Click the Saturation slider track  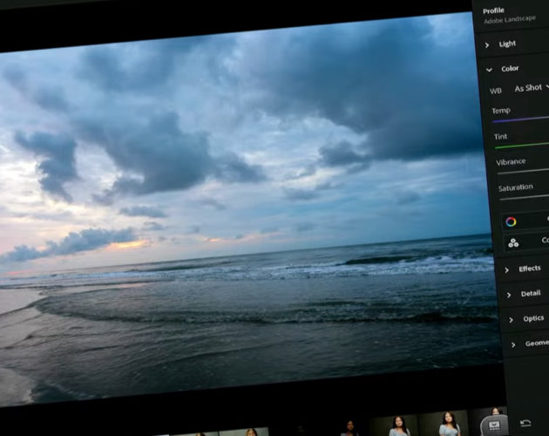pos(525,198)
